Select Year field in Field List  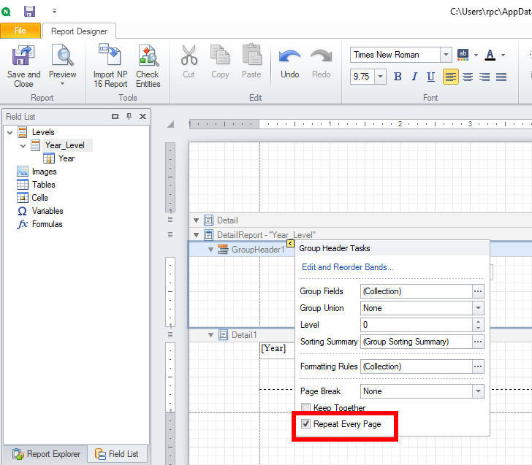click(66, 158)
